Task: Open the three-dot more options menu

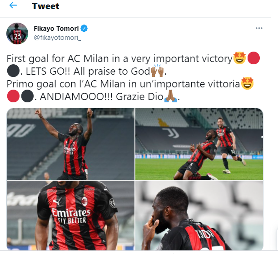Action: coord(259,28)
